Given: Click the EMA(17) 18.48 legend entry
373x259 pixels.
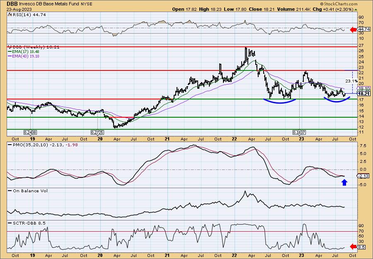Looking at the screenshot, I should click(x=26, y=52).
